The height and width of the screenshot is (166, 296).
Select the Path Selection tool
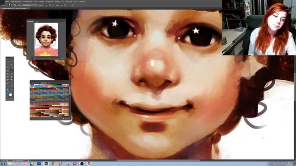tap(8, 86)
